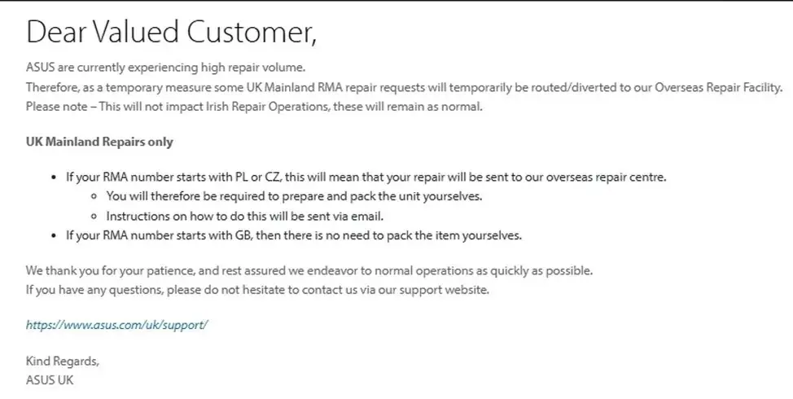Screen dimensions: 793x399
Task: Click the sentence about Overseas Repair Facility routing
Action: tap(404, 87)
